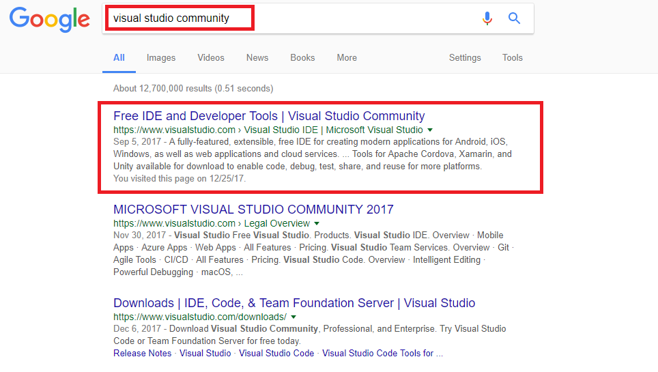The image size is (658, 372).
Task: Start voice search with the microphone icon
Action: click(487, 18)
